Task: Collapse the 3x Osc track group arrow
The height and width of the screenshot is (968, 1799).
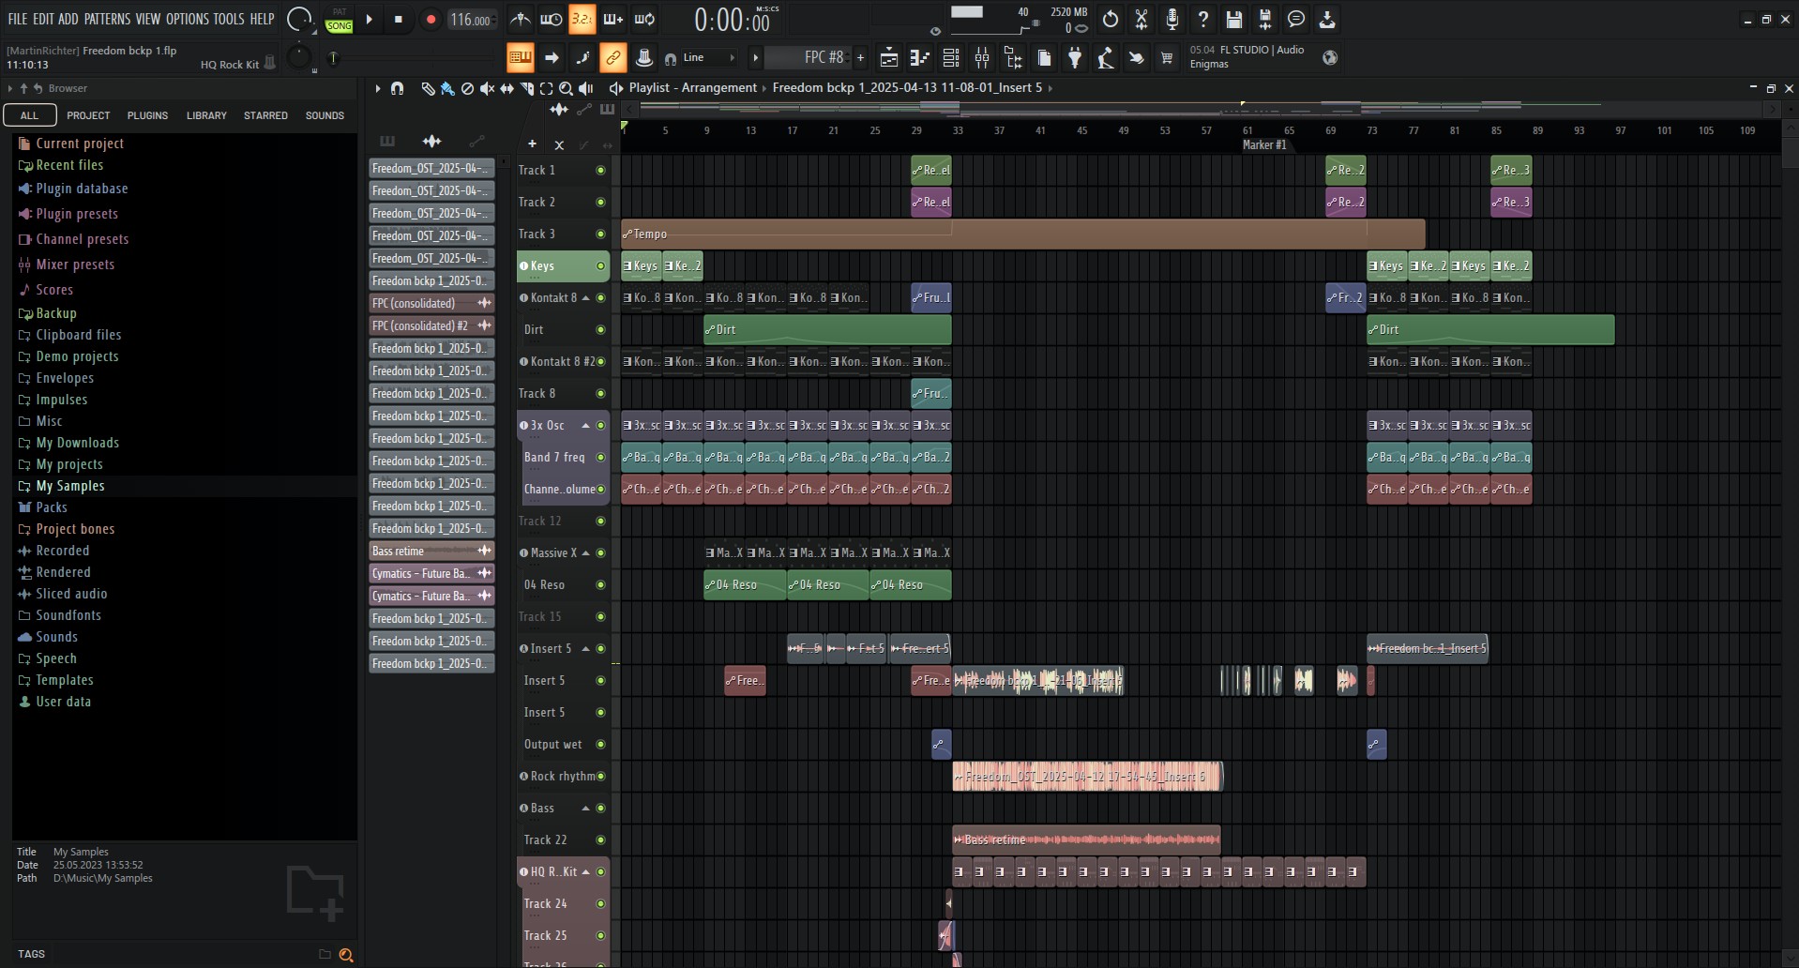Action: pyautogui.click(x=586, y=426)
